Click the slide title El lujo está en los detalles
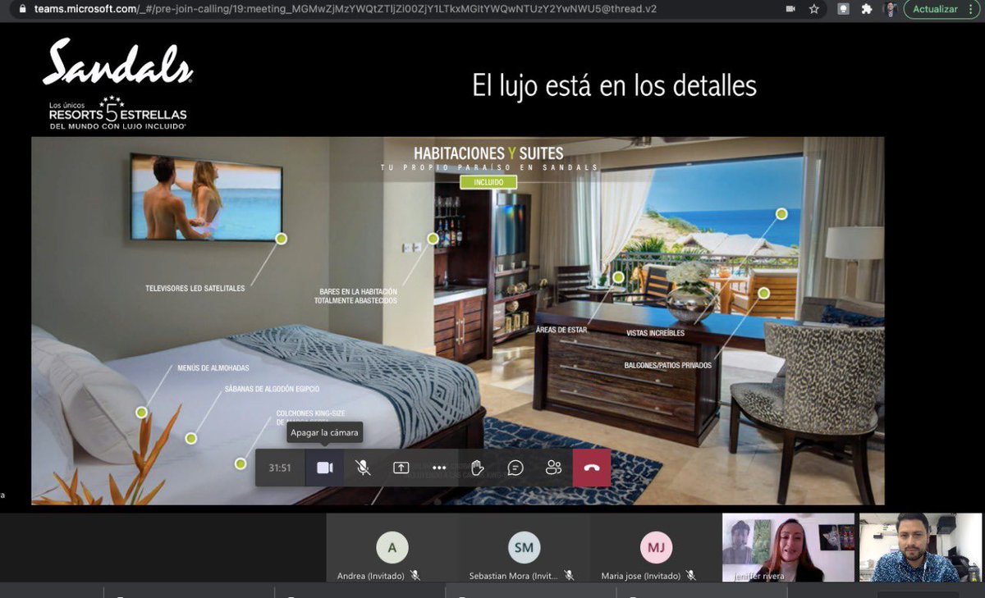 click(x=614, y=85)
